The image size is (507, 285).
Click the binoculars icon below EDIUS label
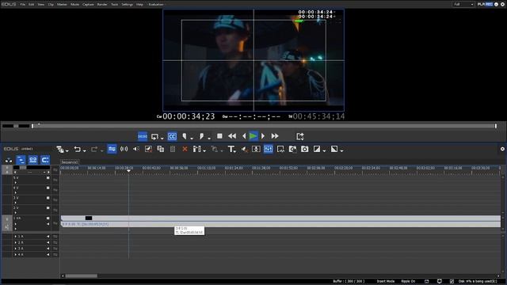click(x=9, y=160)
